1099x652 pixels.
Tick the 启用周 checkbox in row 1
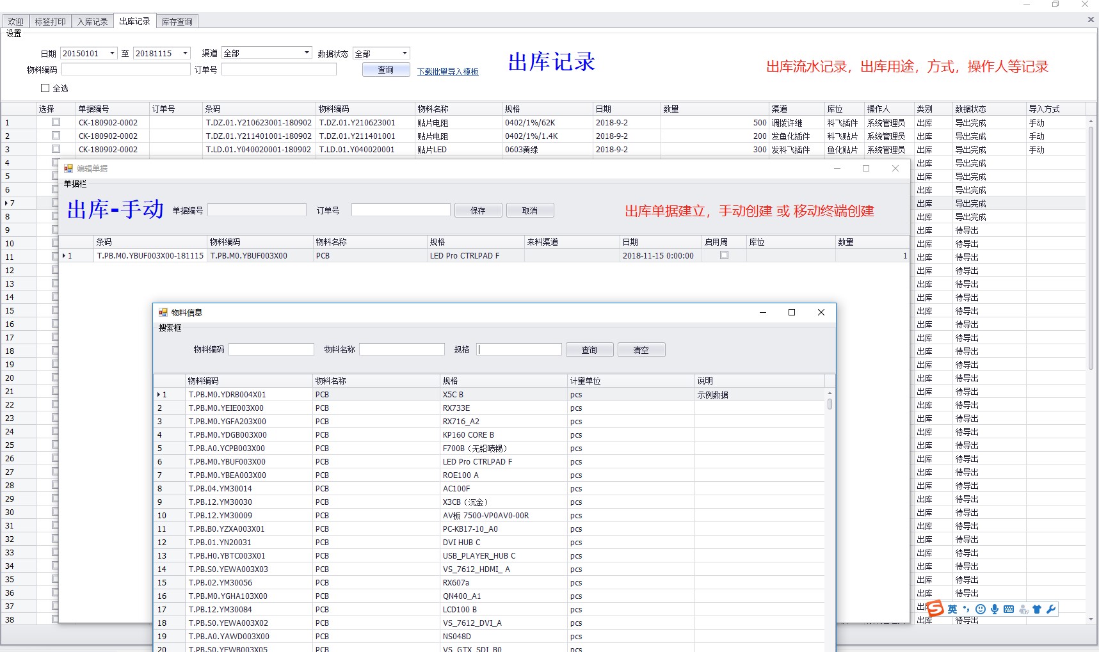[x=724, y=255]
